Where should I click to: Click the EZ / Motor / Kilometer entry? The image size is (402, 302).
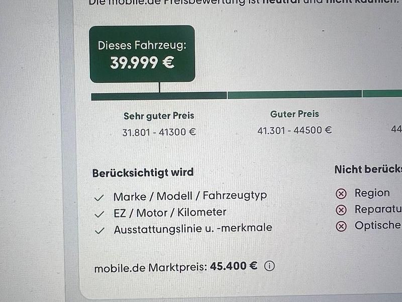pos(170,212)
